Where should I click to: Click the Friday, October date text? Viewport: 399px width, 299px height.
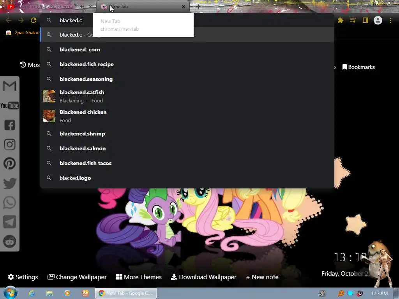coord(346,274)
